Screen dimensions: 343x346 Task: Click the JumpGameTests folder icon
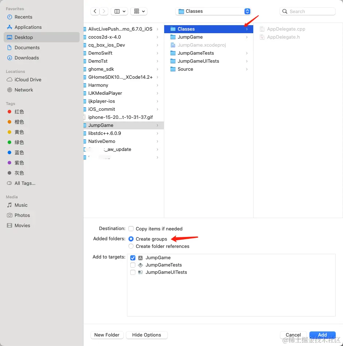click(x=173, y=53)
